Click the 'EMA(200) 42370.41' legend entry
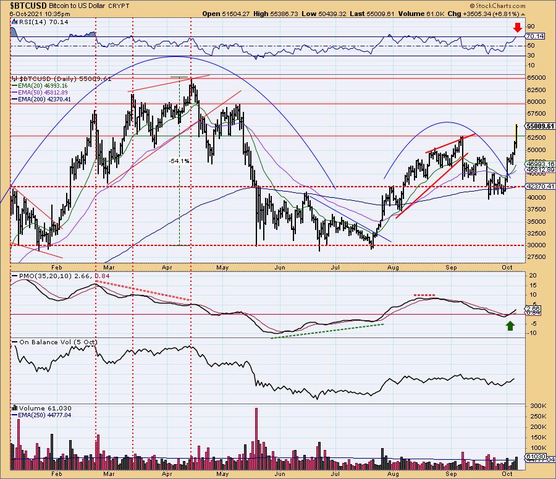Viewport: 556px width, 479px height. click(x=44, y=100)
